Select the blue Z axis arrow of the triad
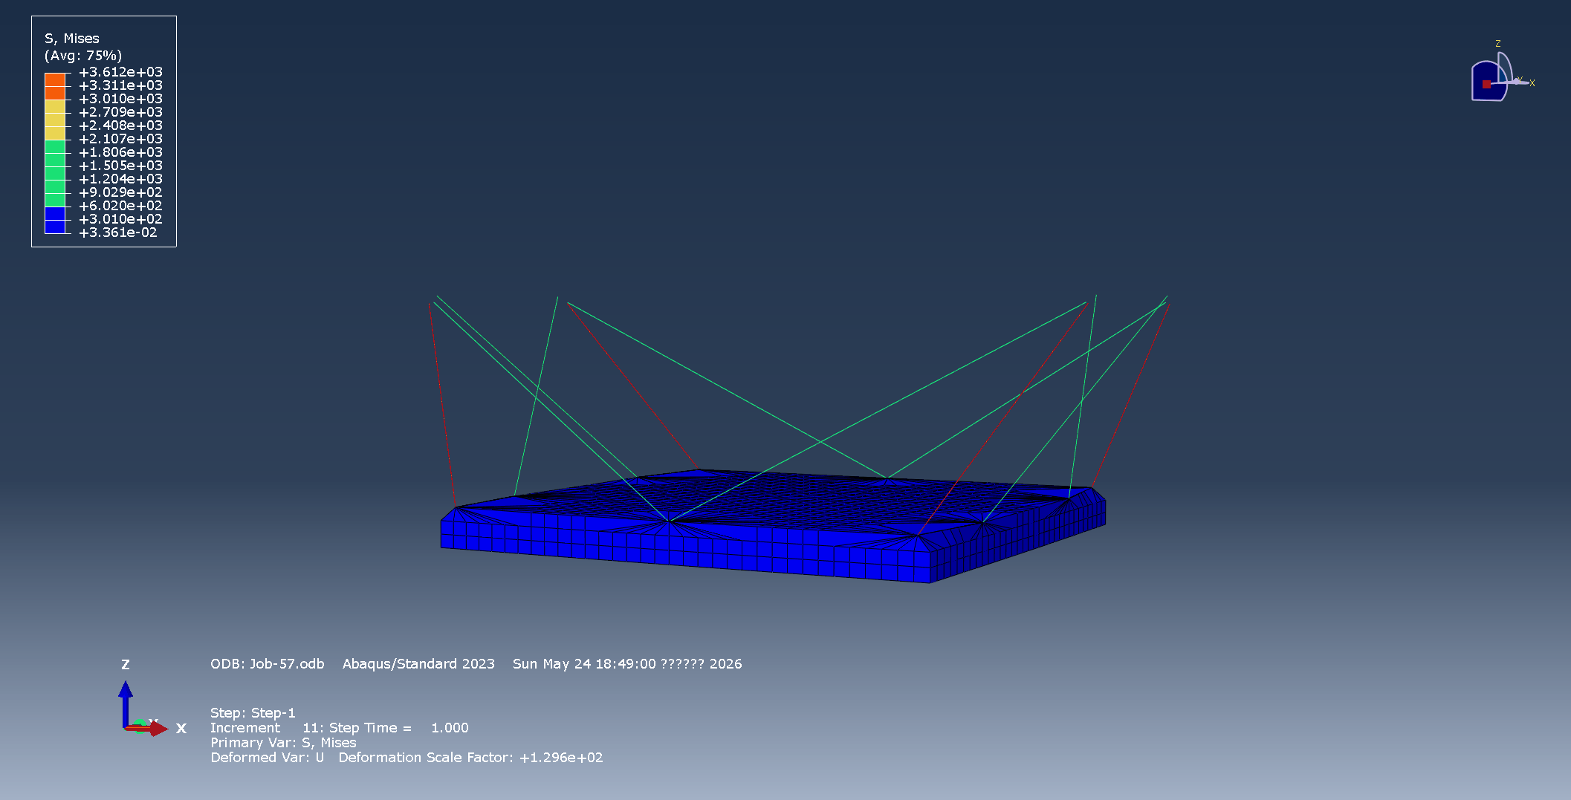This screenshot has height=800, width=1571. [126, 703]
